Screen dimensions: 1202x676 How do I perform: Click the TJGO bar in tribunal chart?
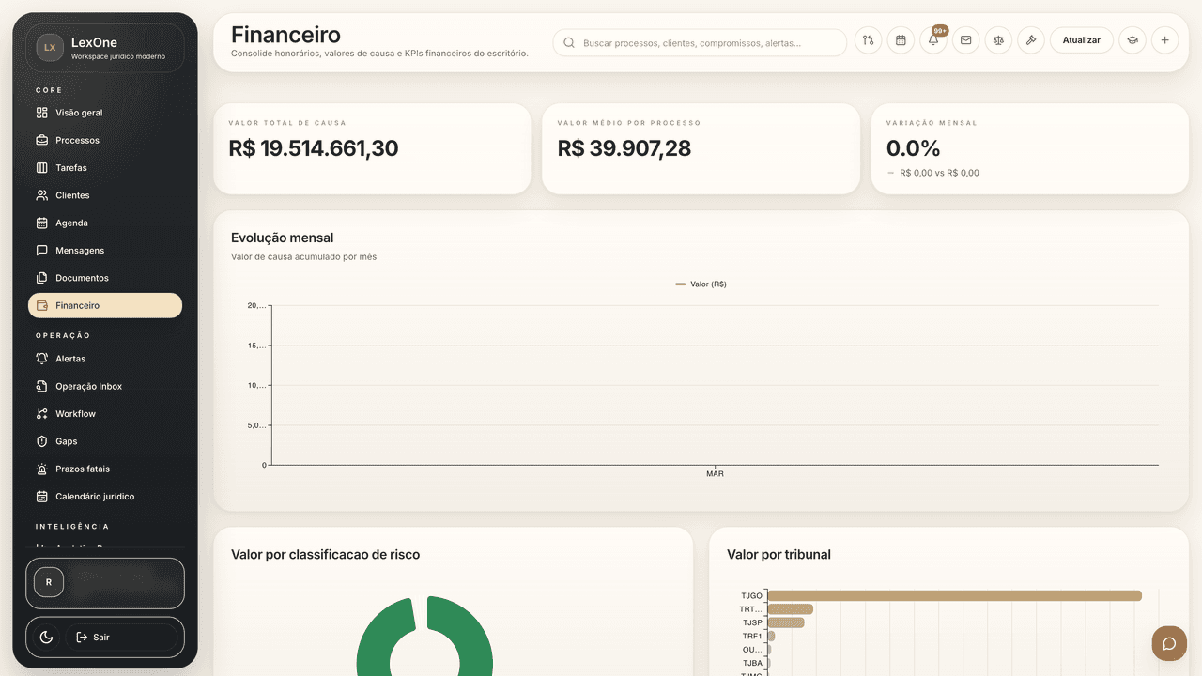(x=953, y=595)
